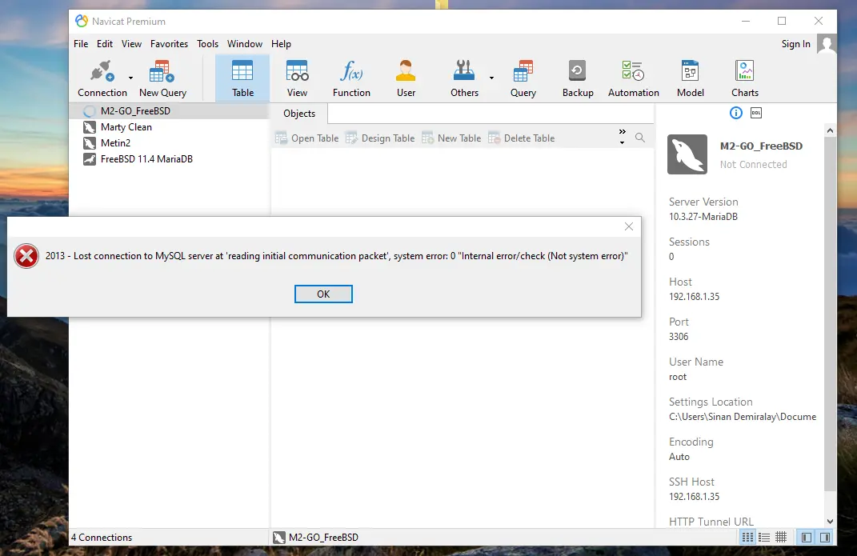Open the Tools menu

208,44
